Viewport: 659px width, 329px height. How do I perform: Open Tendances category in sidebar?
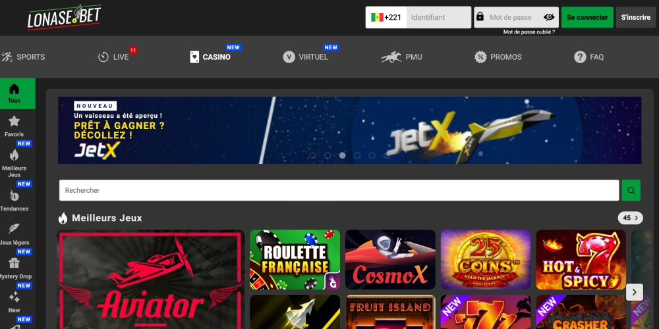pyautogui.click(x=14, y=201)
